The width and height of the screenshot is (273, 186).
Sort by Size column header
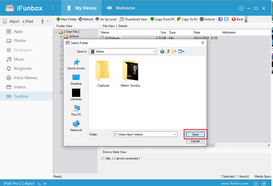159,32
